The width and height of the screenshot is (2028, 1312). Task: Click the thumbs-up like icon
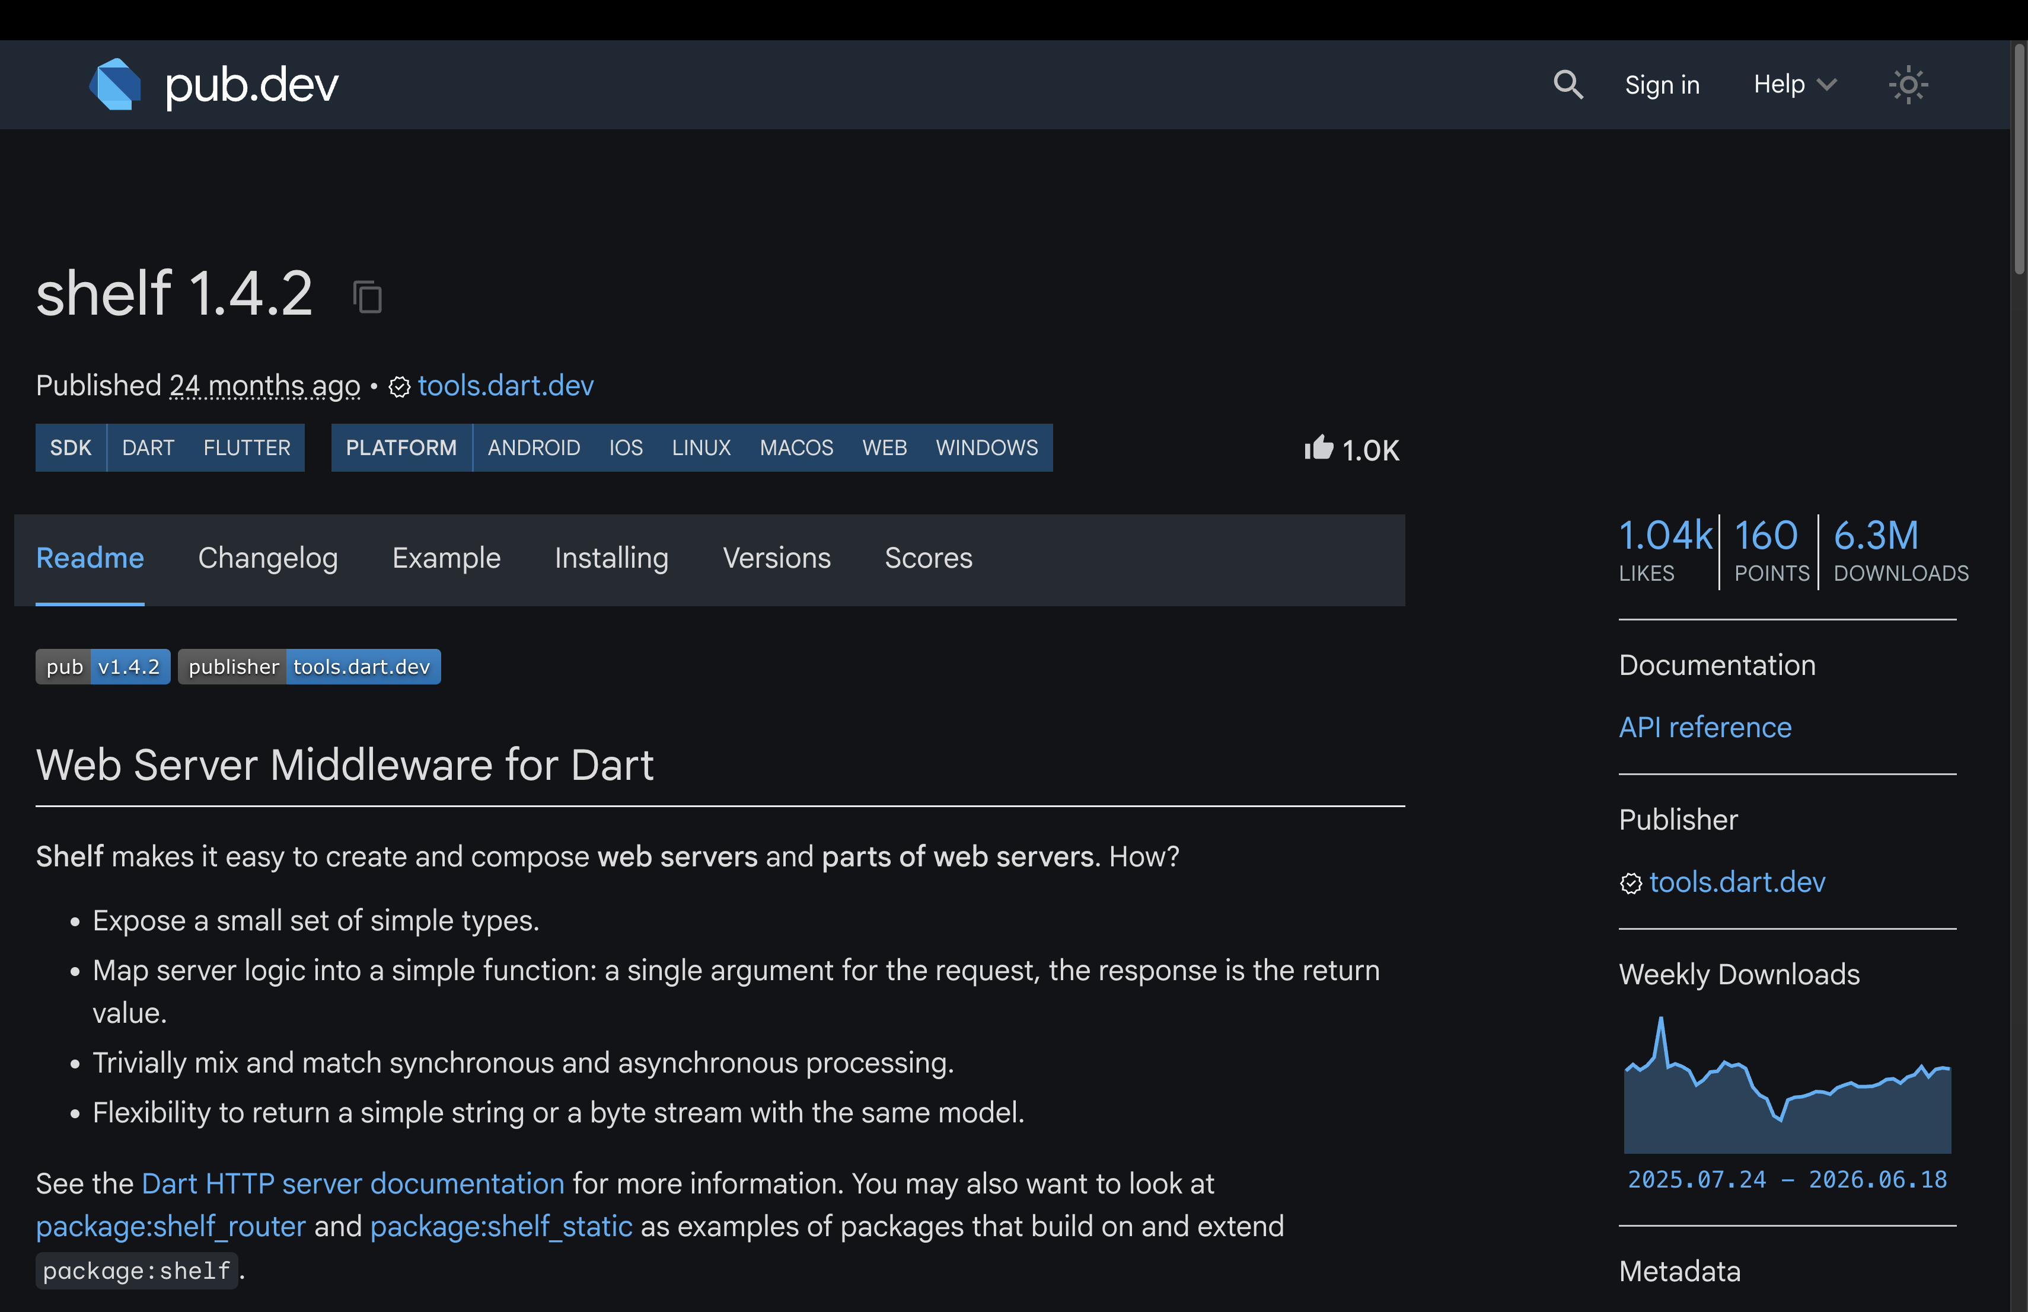[x=1318, y=448]
